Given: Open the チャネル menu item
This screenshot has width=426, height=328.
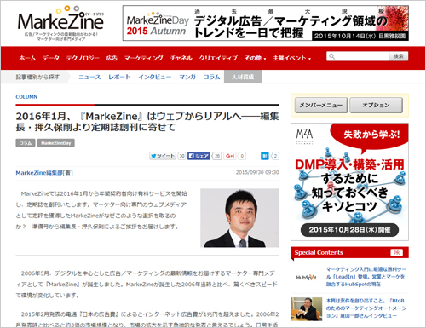Looking at the screenshot, I should click(181, 58).
